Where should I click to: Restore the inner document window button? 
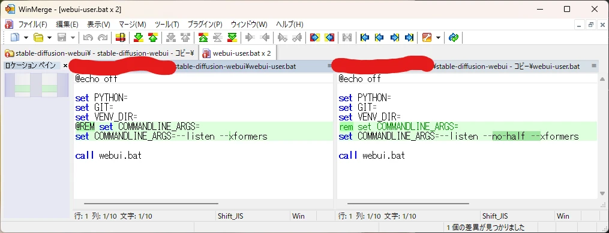pyautogui.click(x=591, y=25)
